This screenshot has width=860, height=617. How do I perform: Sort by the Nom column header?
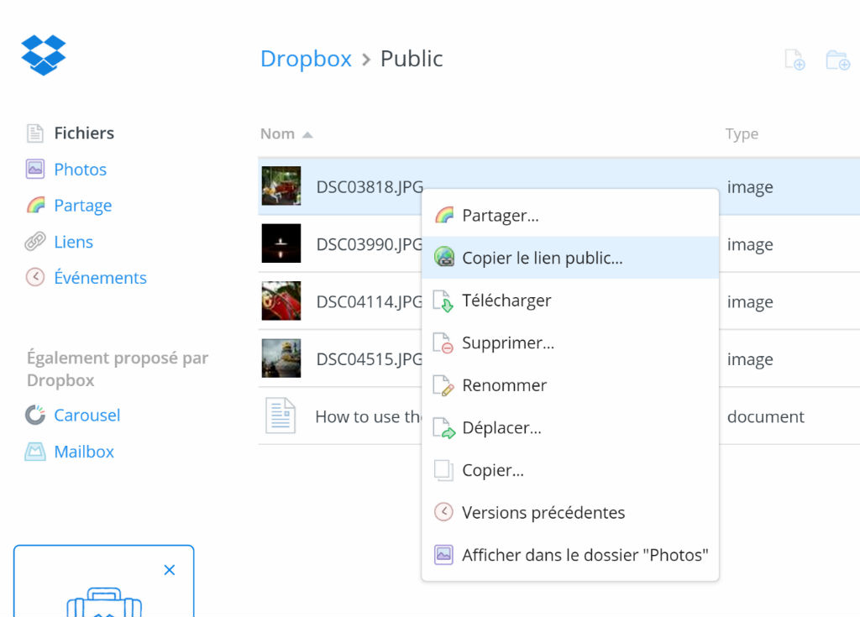277,133
